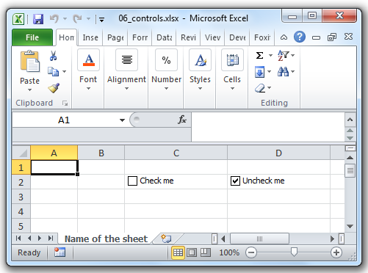Switch to the Formulas ribbon tab
The width and height of the screenshot is (368, 273).
click(x=140, y=37)
